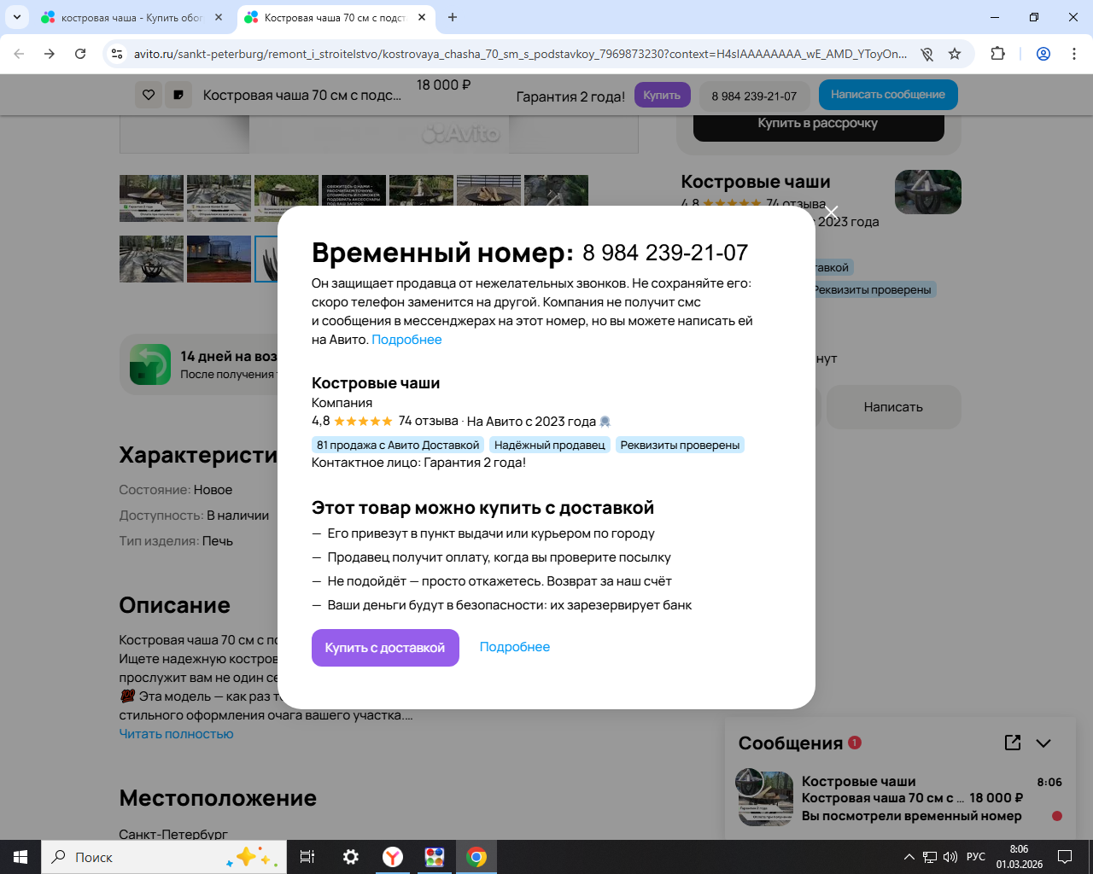This screenshot has width=1093, height=874.
Task: Bookmark this page with star icon
Action: point(955,54)
